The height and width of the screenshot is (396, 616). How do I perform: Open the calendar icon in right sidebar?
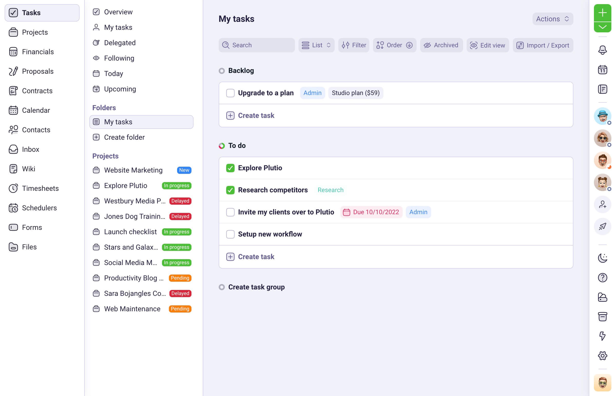pos(603,70)
